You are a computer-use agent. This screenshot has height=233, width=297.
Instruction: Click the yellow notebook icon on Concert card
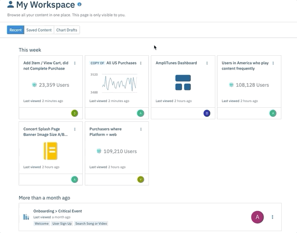click(50, 151)
